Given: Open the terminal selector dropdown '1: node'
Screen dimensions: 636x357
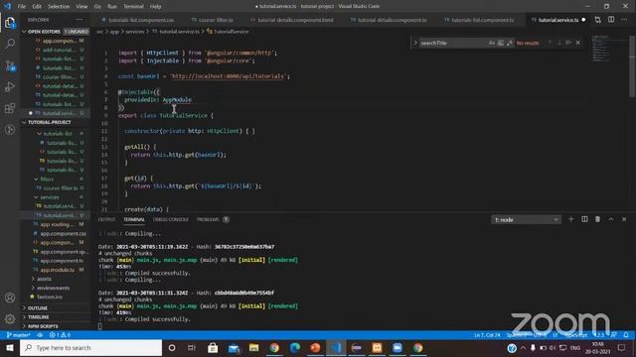Looking at the screenshot, I should click(x=526, y=219).
